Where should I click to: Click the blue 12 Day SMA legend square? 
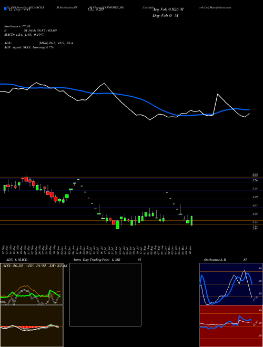point(5,9)
